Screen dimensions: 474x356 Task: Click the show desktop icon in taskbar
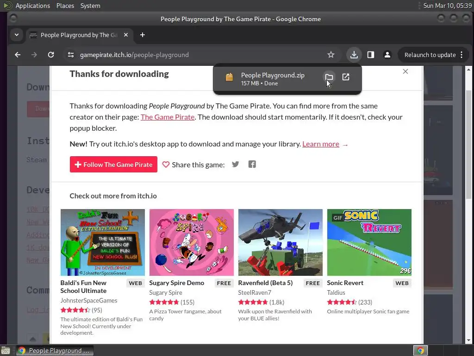pyautogui.click(x=6, y=350)
